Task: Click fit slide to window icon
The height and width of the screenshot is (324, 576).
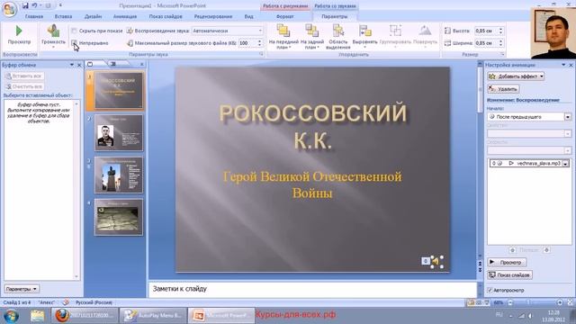Action: click(x=570, y=302)
